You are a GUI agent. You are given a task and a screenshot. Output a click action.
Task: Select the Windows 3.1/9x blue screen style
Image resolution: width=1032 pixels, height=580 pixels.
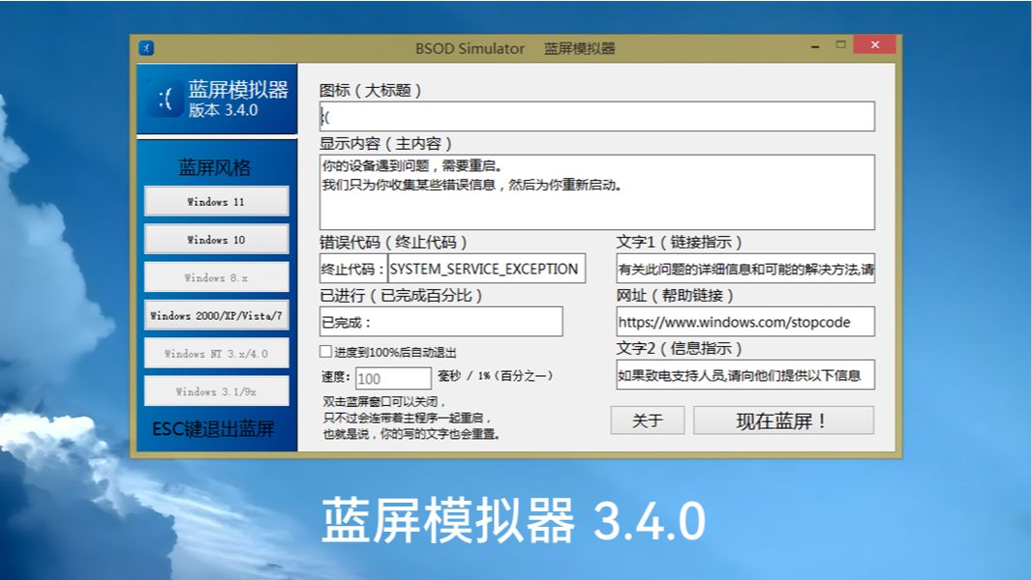217,390
